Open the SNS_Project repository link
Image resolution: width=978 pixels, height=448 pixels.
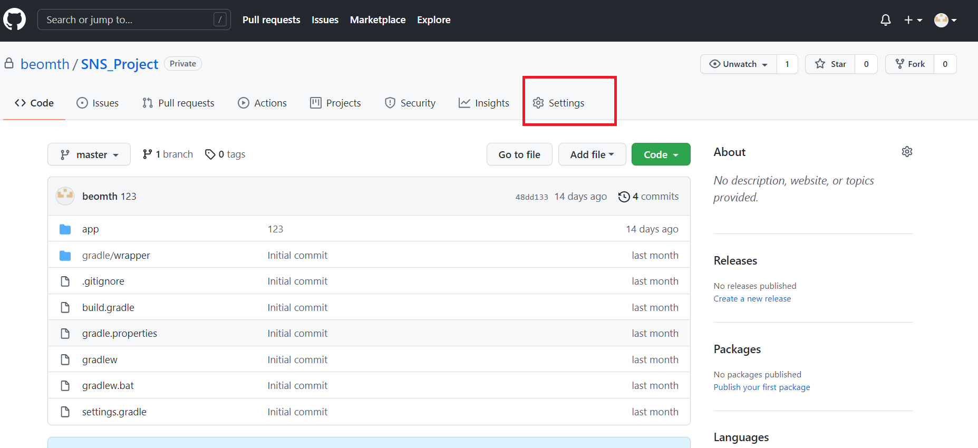pos(120,64)
